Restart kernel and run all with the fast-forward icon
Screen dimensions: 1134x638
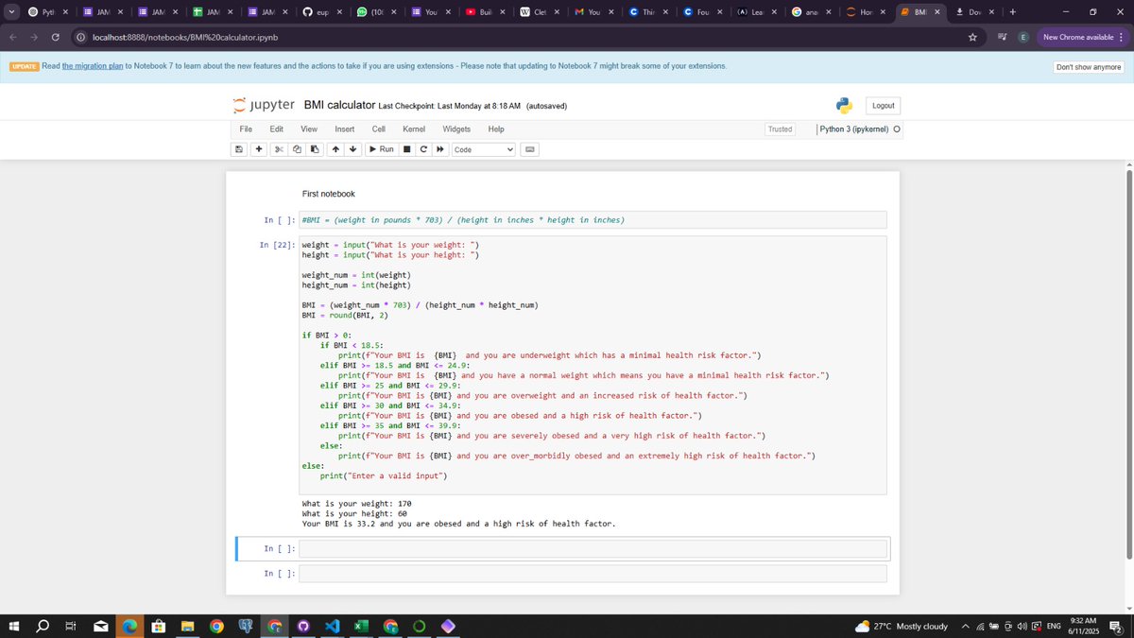click(x=440, y=149)
